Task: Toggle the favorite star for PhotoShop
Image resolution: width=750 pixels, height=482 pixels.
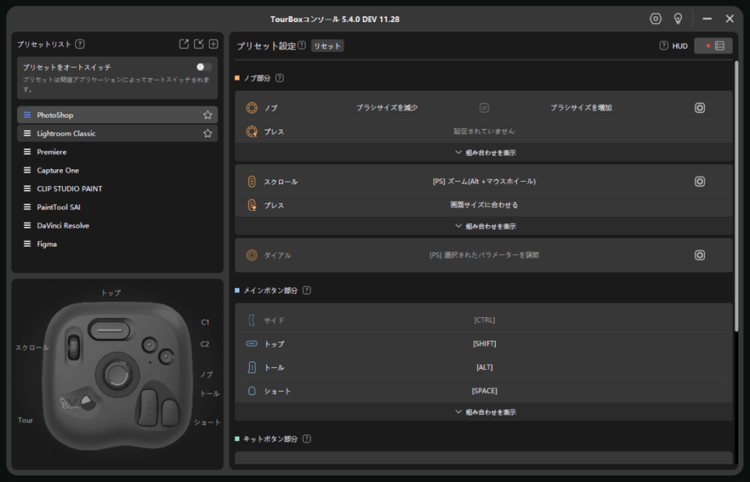Action: (207, 115)
